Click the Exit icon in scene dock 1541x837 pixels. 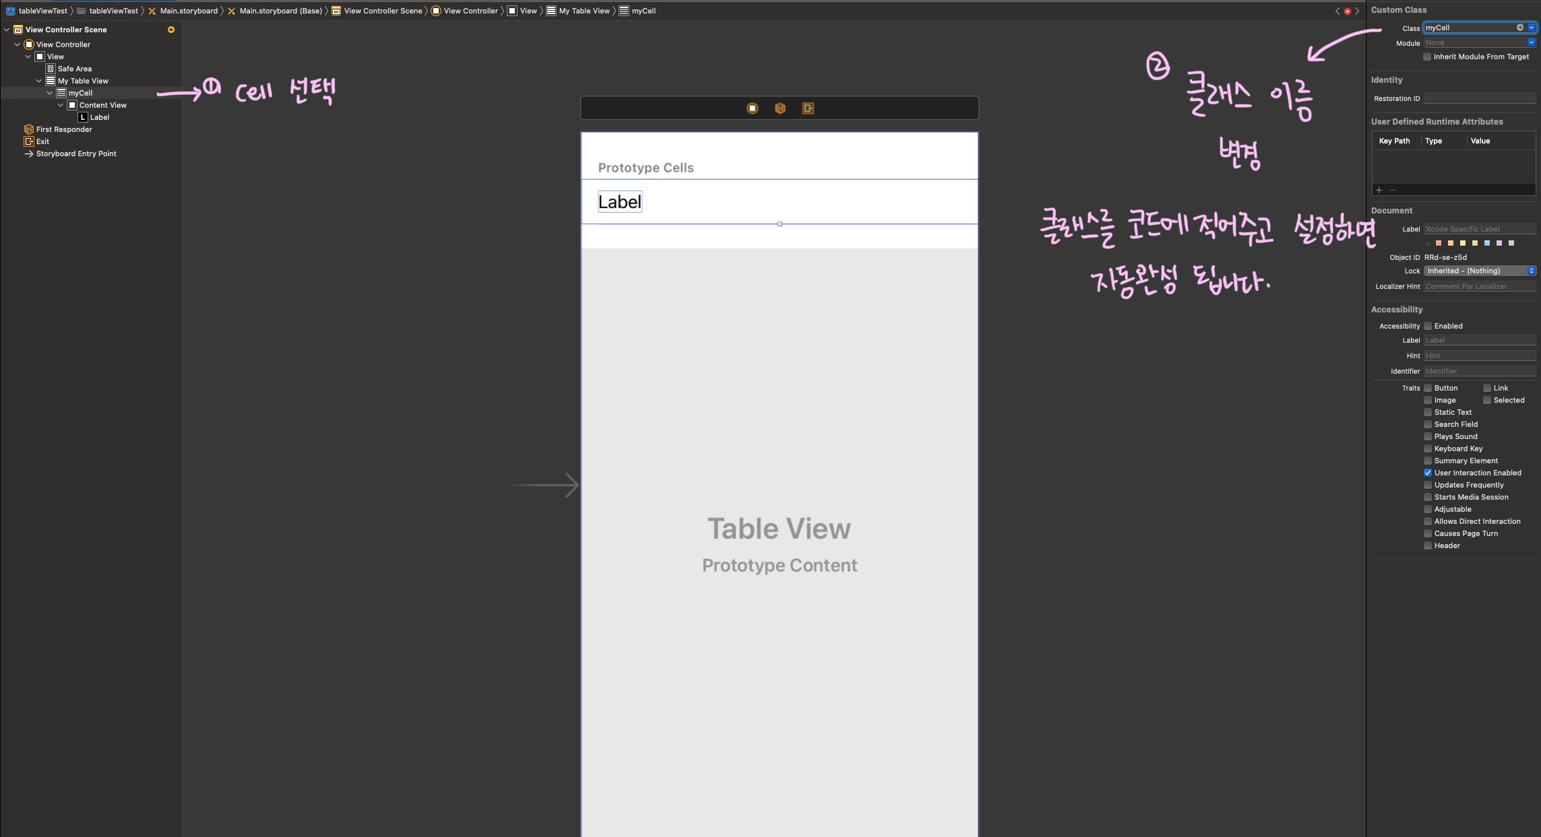807,108
